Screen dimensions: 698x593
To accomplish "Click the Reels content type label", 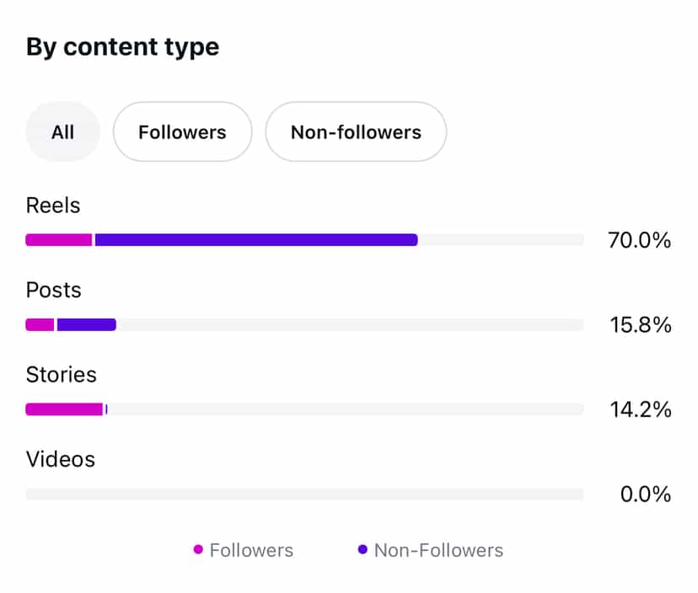I will pos(53,206).
